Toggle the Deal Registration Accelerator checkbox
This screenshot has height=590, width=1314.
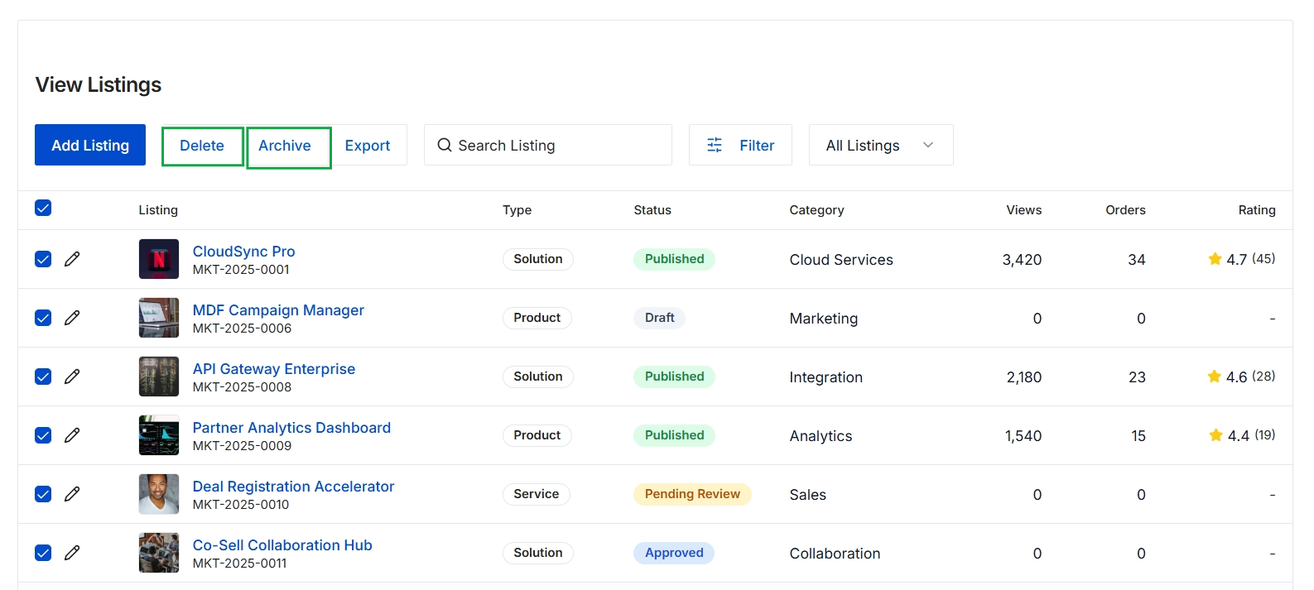click(43, 494)
